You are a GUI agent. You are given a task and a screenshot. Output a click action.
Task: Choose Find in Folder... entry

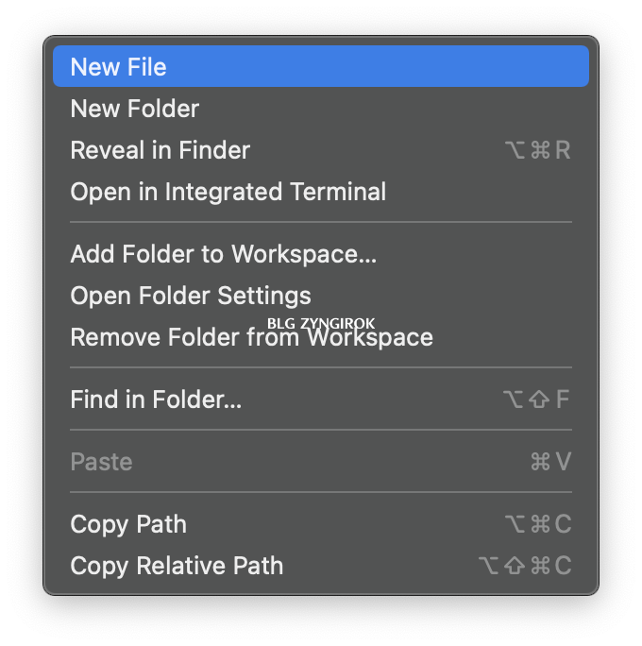321,399
